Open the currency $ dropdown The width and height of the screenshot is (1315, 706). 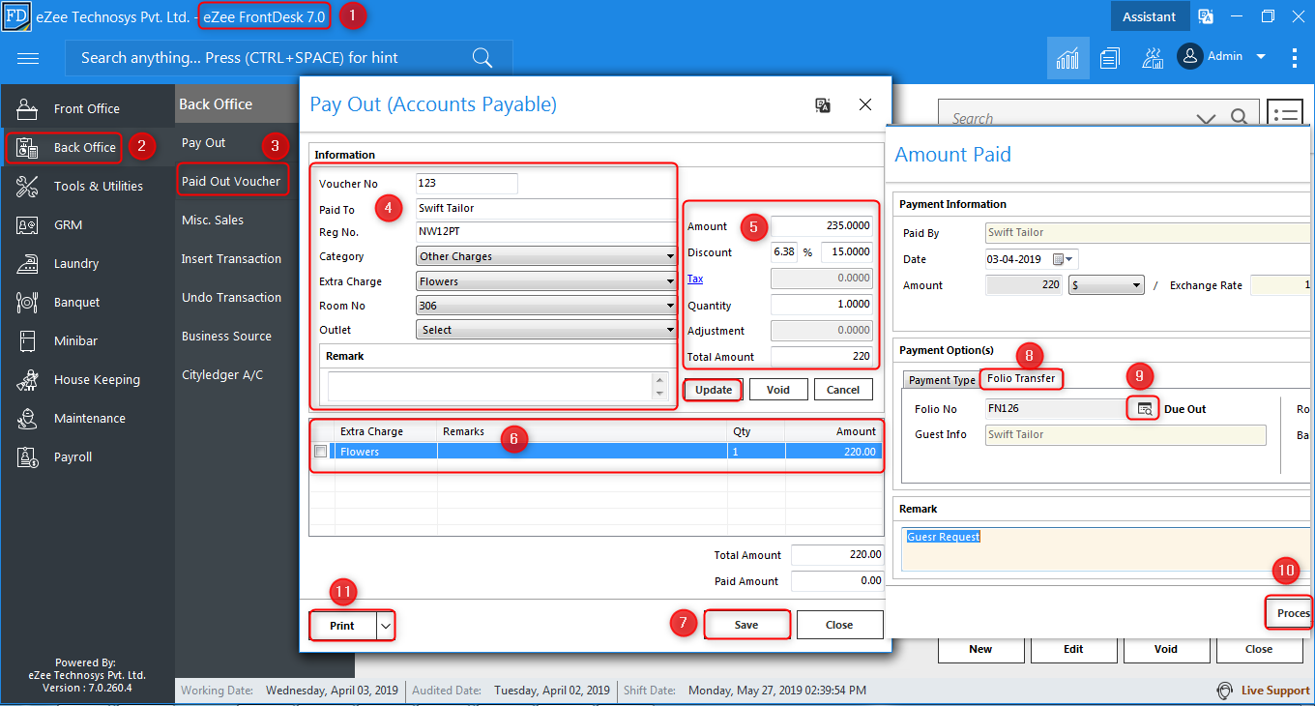pos(1106,285)
